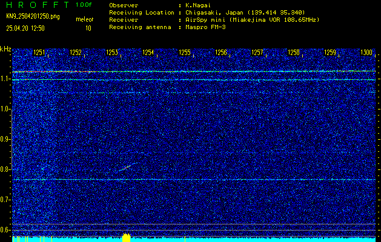Click the 0.6 frequency axis label

pos(5,230)
